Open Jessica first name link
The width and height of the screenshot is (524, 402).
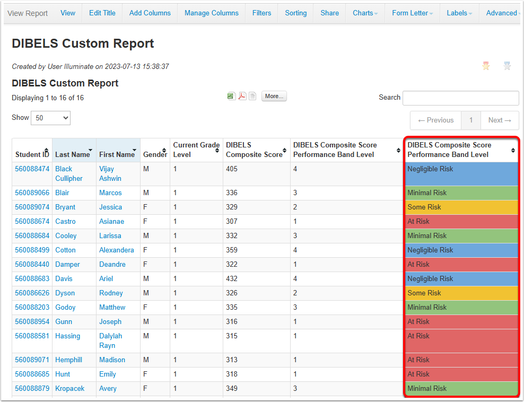111,207
